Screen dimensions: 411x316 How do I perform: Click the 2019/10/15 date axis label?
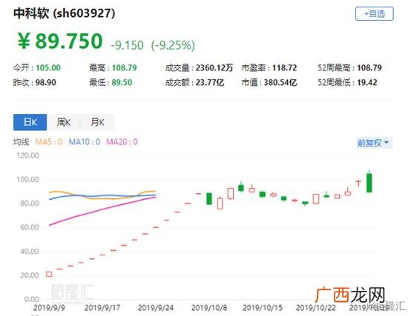(x=263, y=308)
